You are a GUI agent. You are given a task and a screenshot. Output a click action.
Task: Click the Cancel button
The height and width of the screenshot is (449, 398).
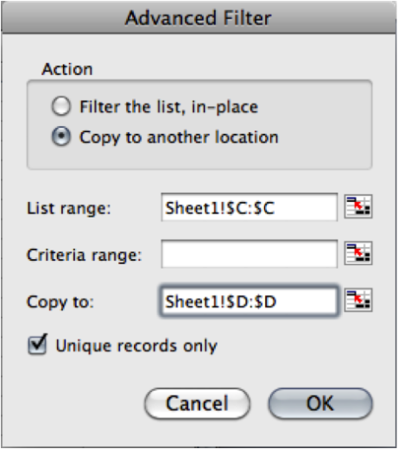(198, 403)
